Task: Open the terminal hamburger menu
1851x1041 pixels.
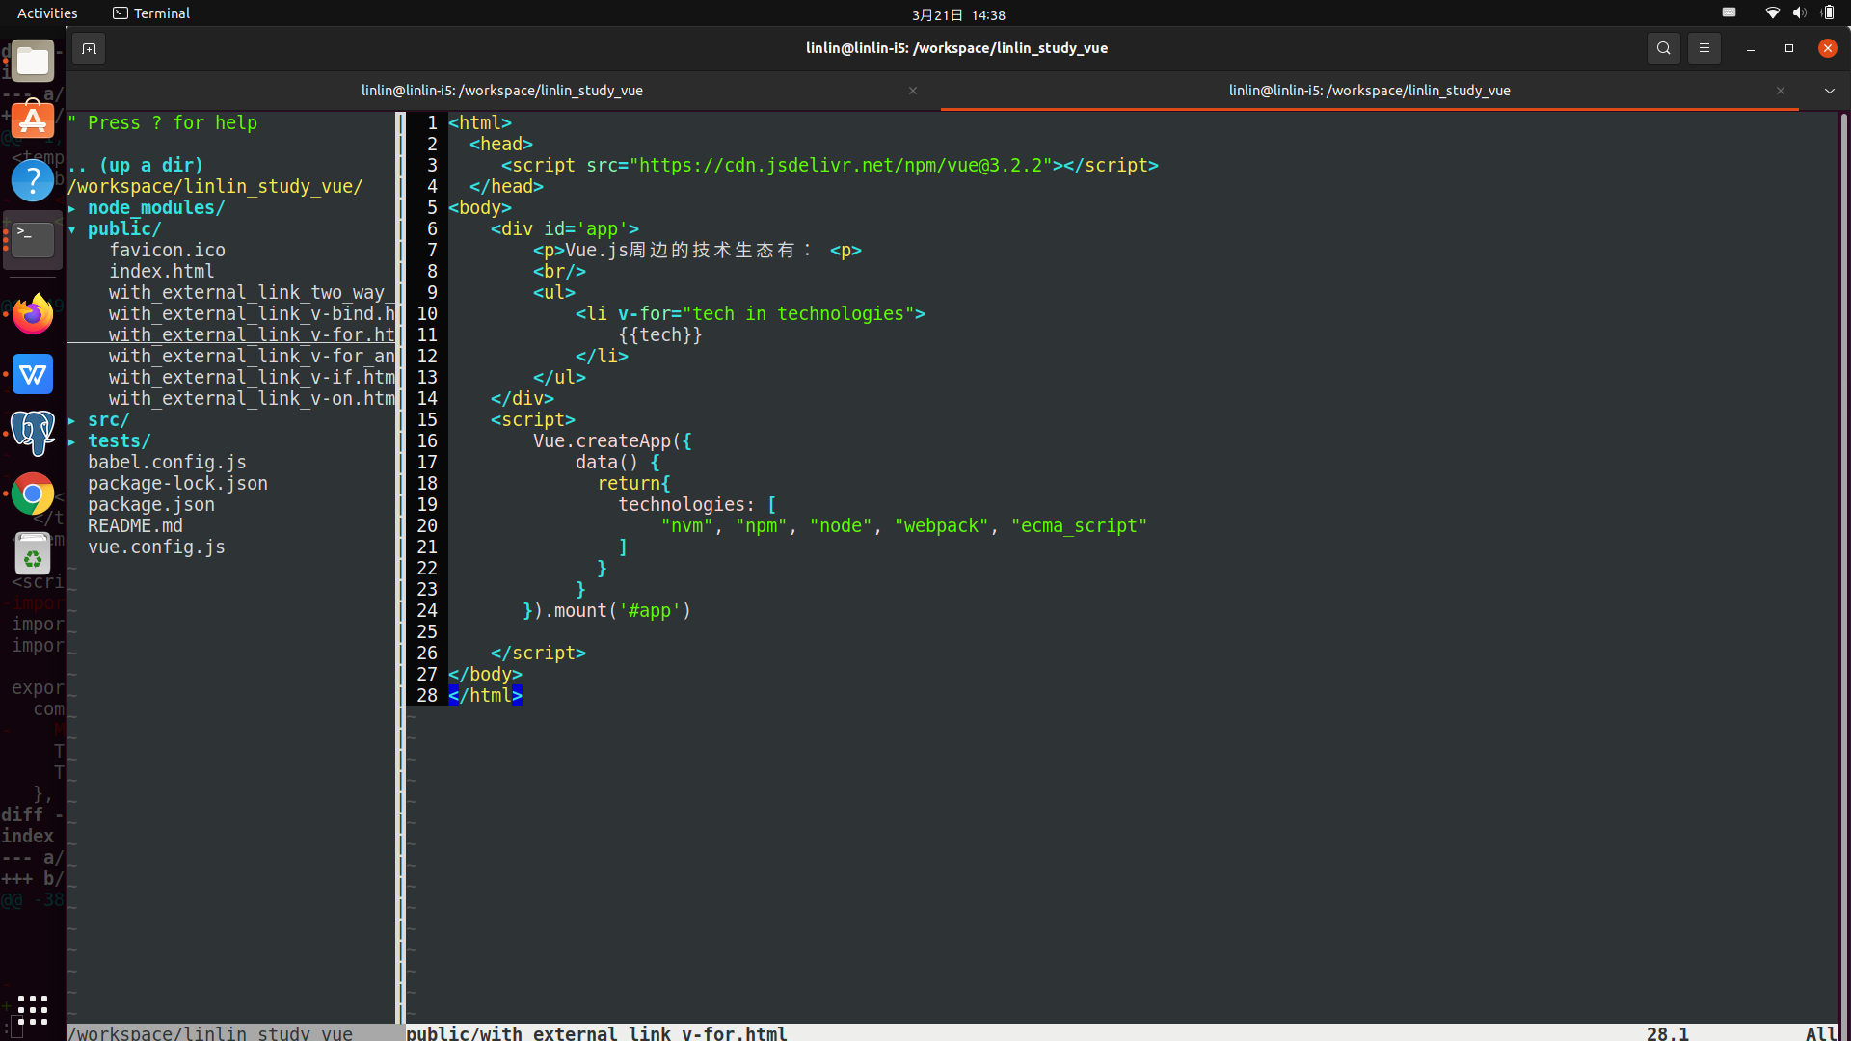Action: [1703, 48]
